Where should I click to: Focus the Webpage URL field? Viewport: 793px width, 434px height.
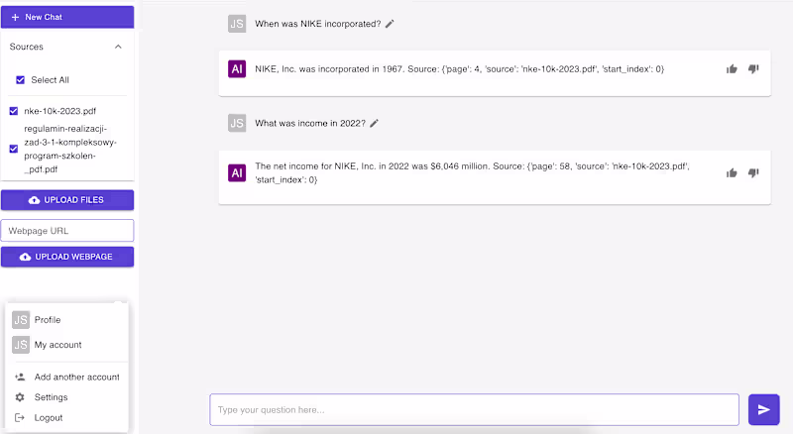click(x=67, y=231)
